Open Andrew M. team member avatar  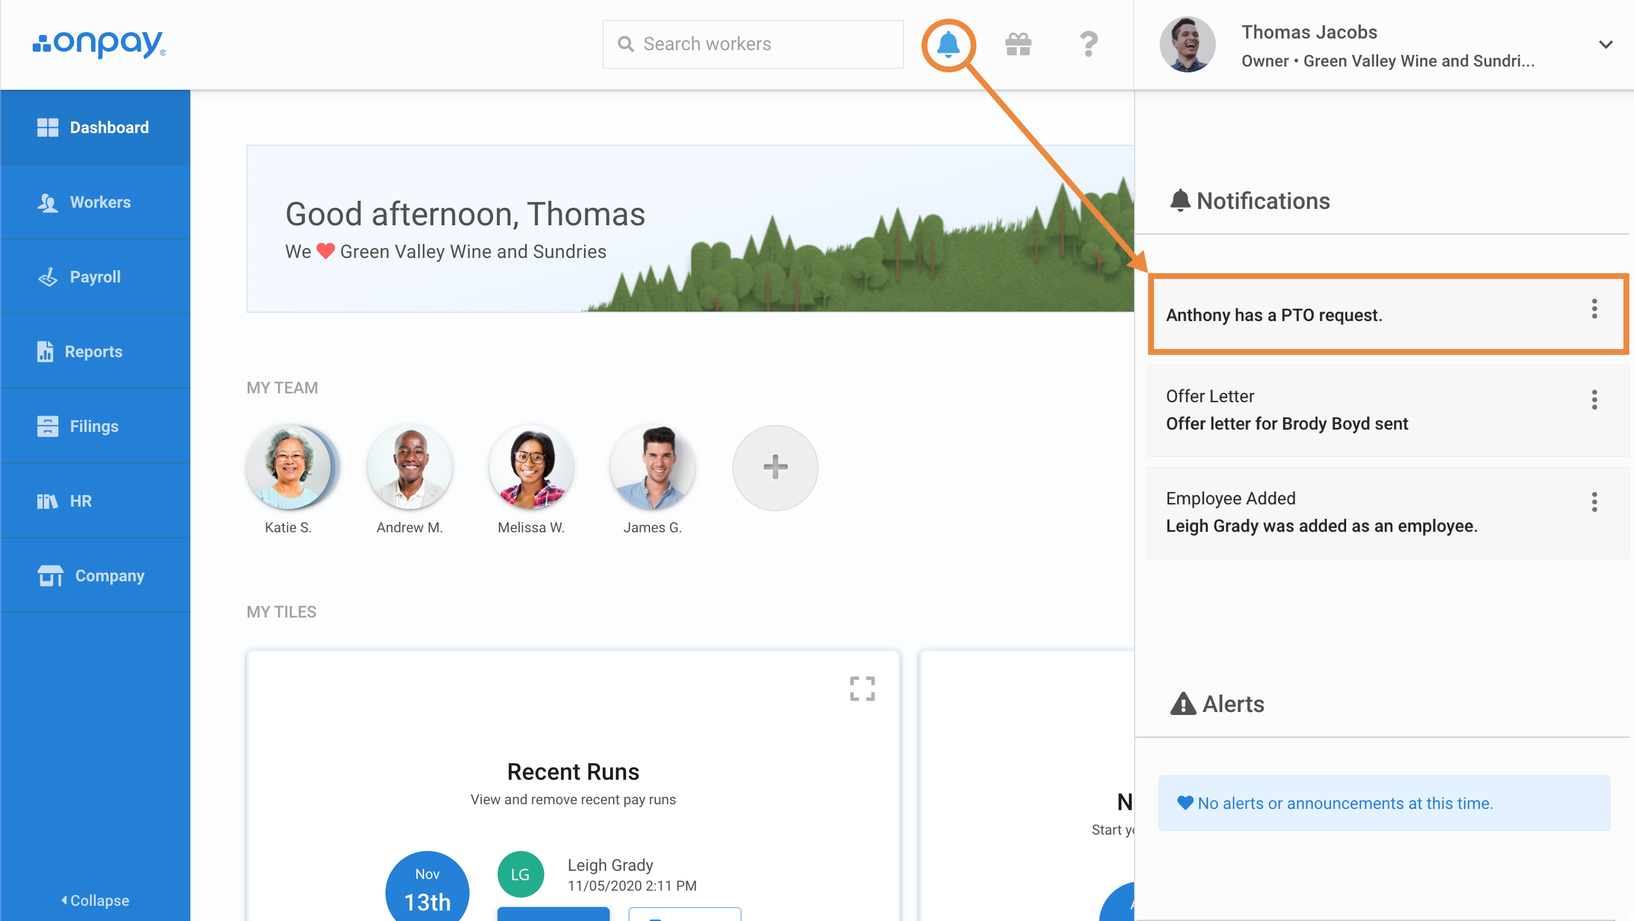(410, 467)
